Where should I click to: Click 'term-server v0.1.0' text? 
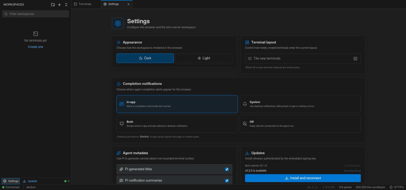[256, 166]
